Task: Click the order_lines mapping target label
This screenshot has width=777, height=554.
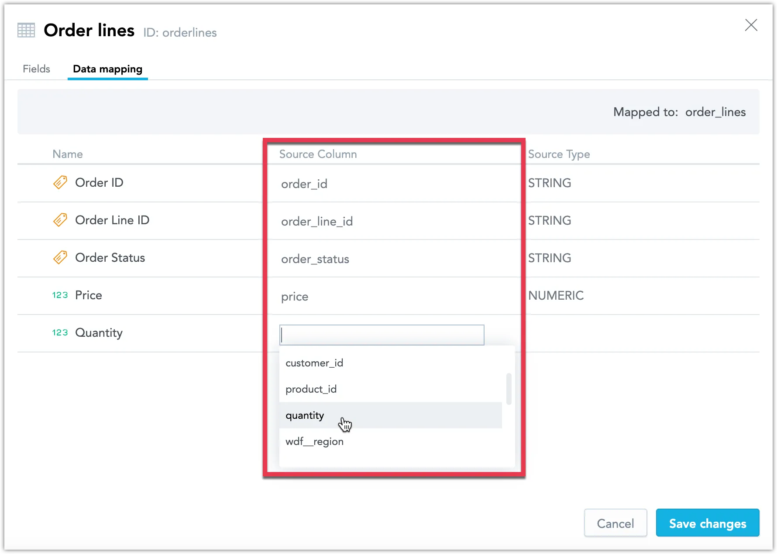Action: pyautogui.click(x=715, y=112)
